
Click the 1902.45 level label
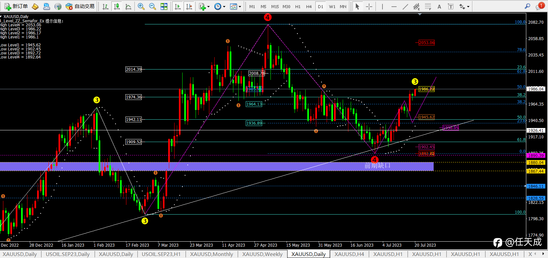(427, 147)
